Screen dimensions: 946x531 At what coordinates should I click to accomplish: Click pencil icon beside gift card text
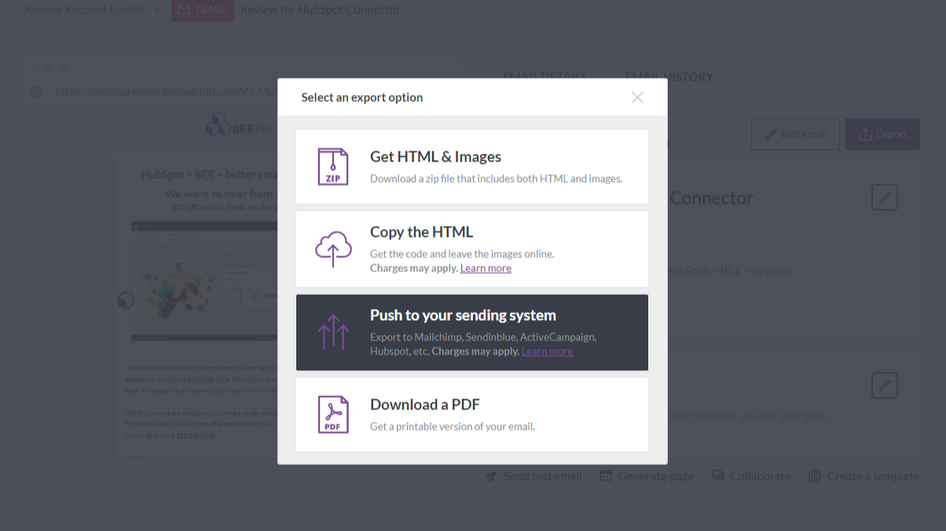pos(885,385)
